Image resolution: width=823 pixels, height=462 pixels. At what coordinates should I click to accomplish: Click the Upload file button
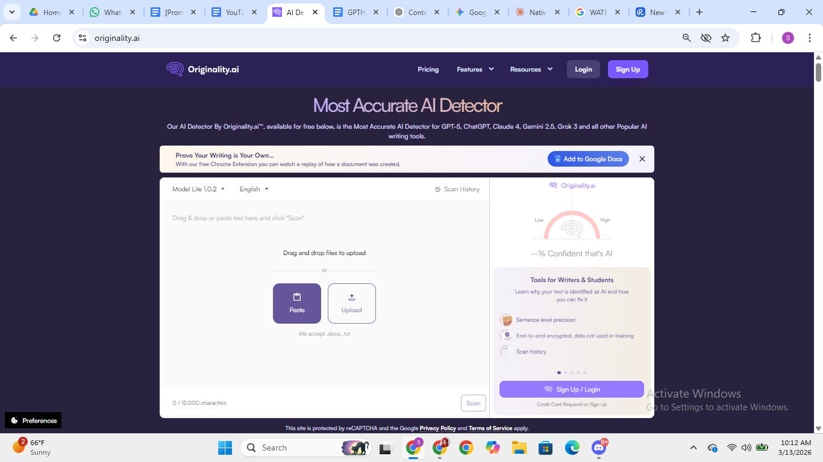pyautogui.click(x=352, y=303)
